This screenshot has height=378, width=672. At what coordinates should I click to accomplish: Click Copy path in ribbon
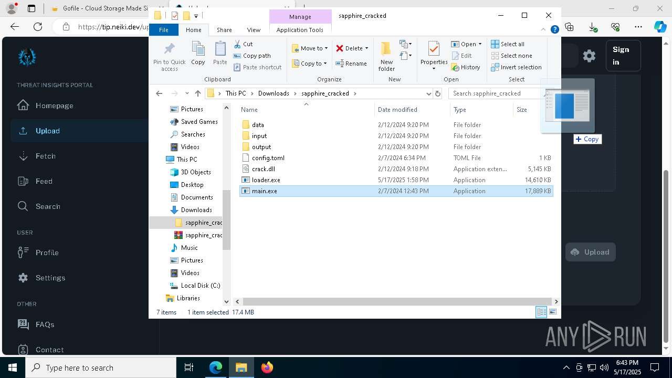coord(252,56)
